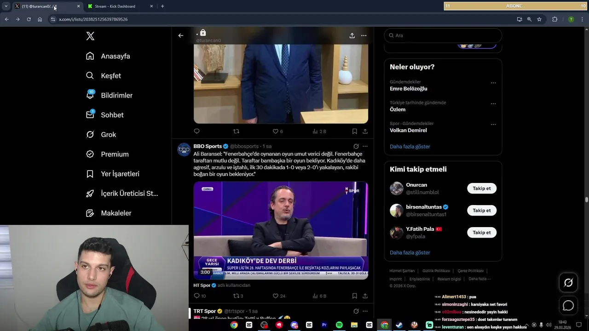Share the list using header share icon
The image size is (589, 331).
coord(352,35)
